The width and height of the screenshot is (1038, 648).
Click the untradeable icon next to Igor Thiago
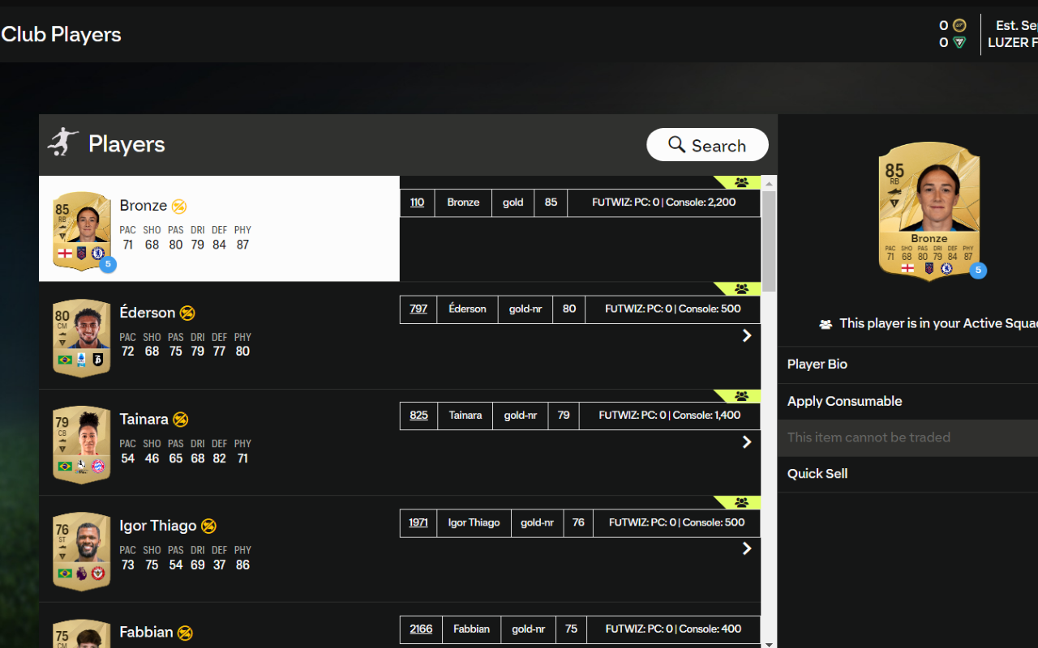tap(208, 526)
